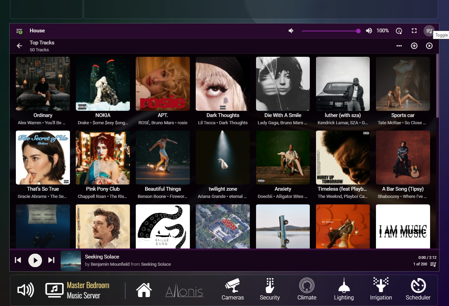Click the low volume speaker icon
The image size is (449, 306).
291,31
